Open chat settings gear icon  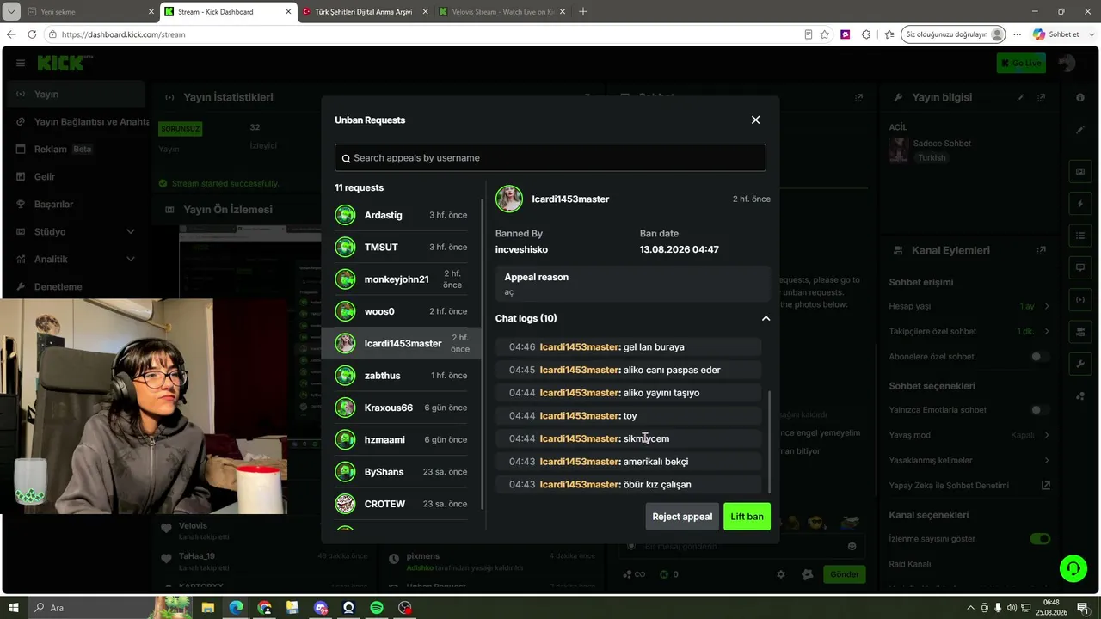[x=781, y=574]
